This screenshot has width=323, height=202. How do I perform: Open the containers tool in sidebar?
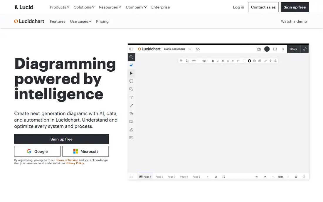click(x=131, y=113)
